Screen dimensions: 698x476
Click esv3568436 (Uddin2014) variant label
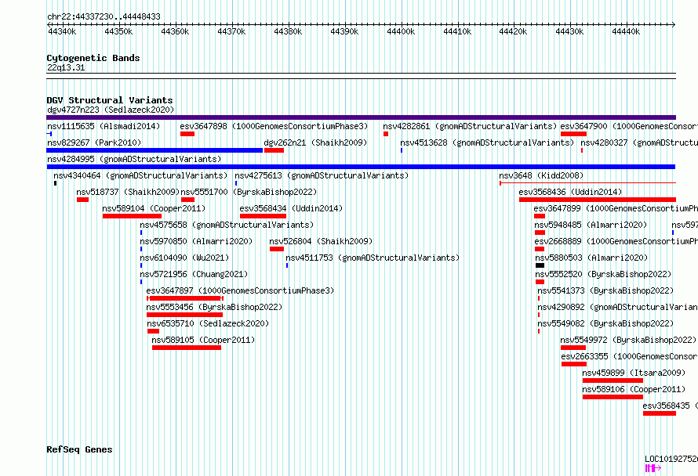570,192
